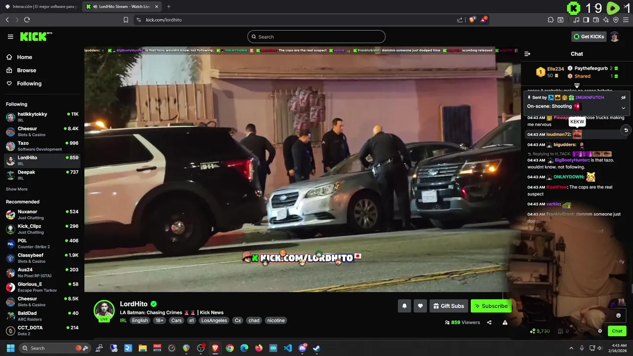
Task: Expand the pinned On-scene message chevron
Action: pos(623,107)
